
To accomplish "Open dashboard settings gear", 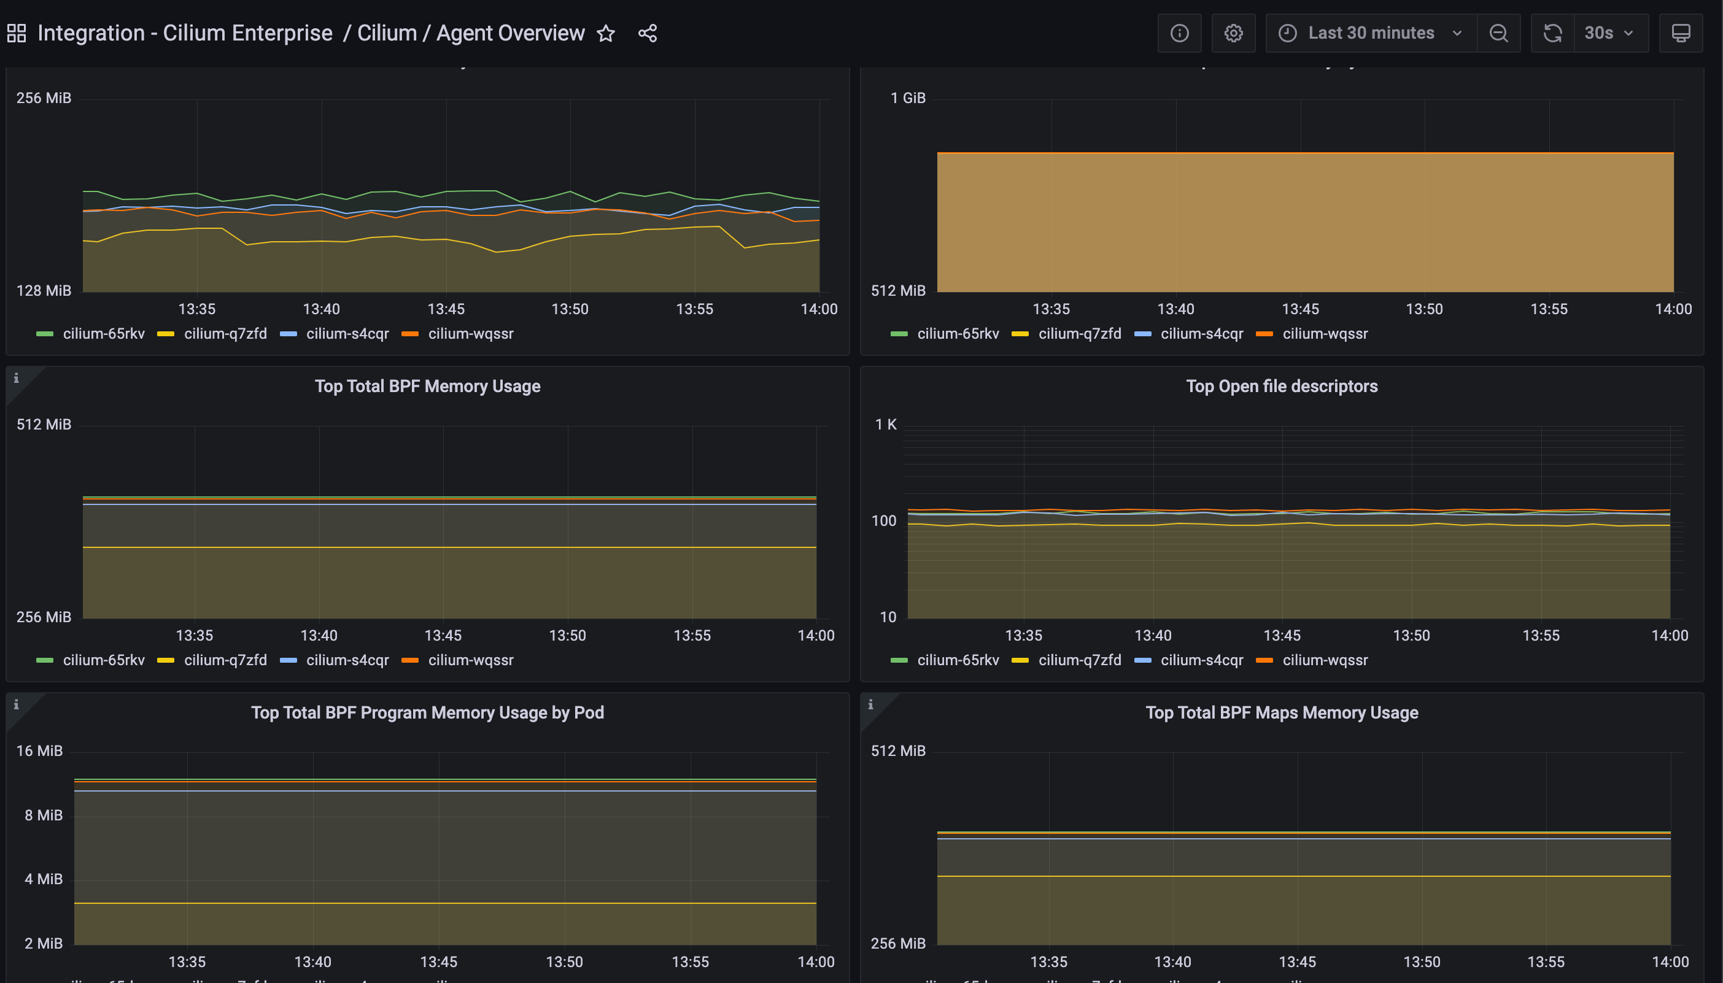I will point(1233,33).
